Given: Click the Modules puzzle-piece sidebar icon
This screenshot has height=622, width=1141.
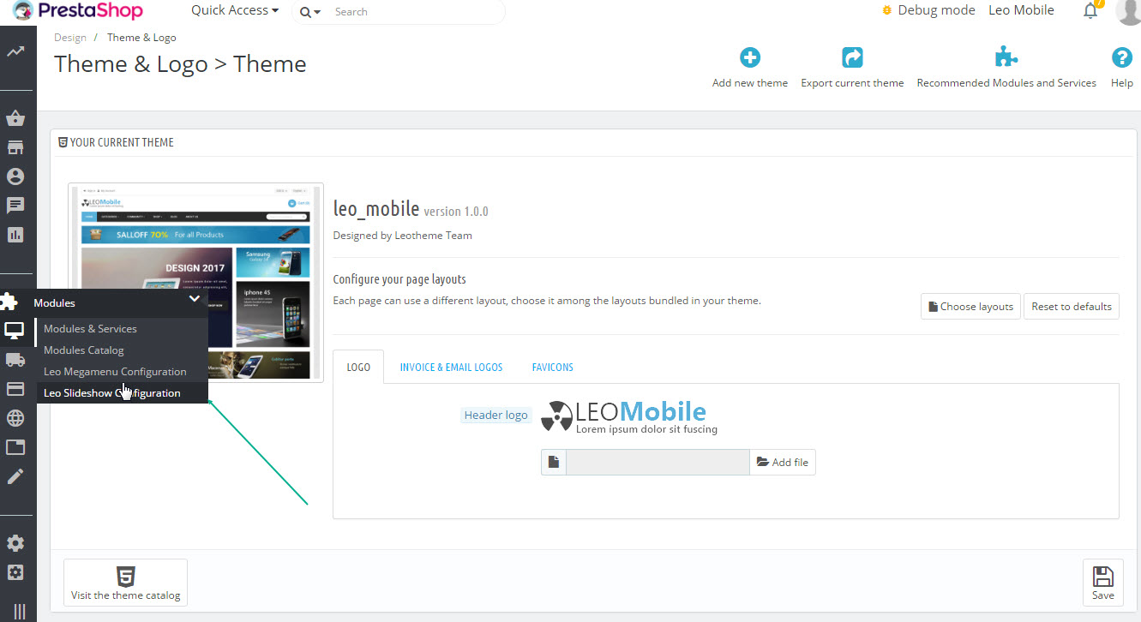Looking at the screenshot, I should tap(9, 302).
